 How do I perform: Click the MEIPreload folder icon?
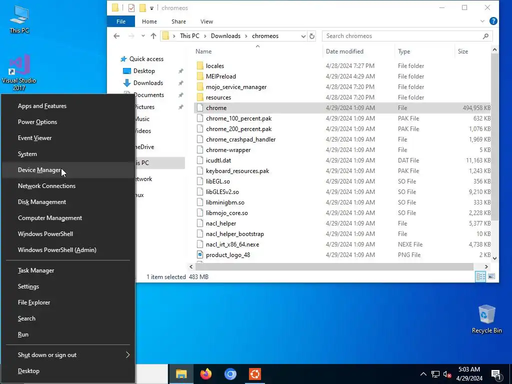pos(200,76)
